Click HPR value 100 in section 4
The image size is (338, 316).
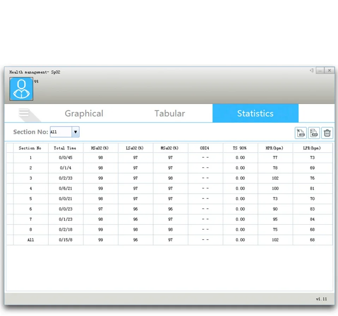click(275, 188)
